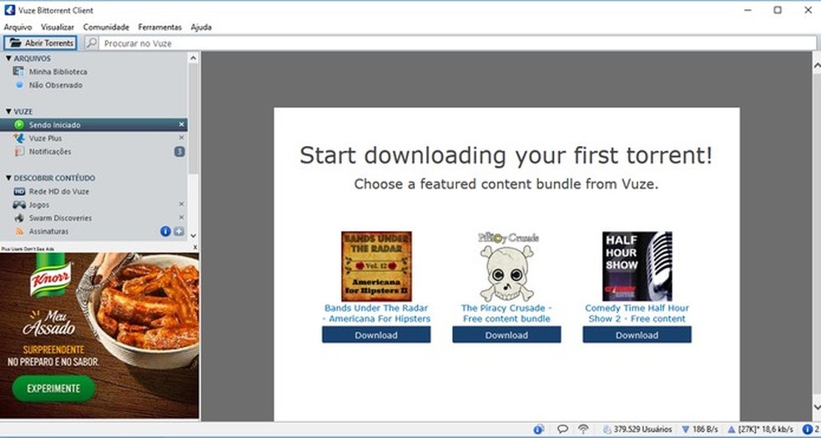821x438 pixels.
Task: Click blue info alert icon in status bar
Action: [x=807, y=430]
